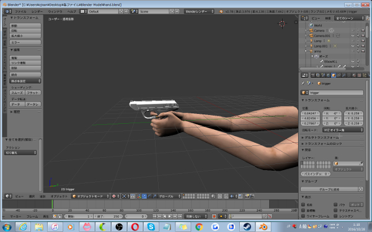Toggle Camera renderability icon in outliner

point(363,30)
